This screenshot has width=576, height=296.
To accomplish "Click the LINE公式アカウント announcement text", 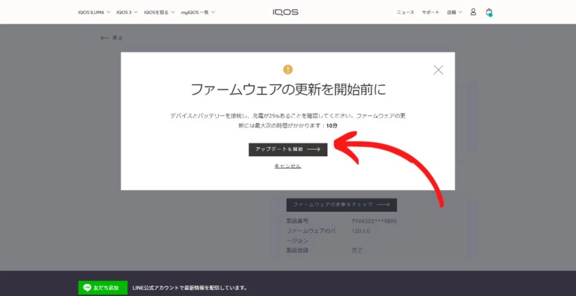I will coord(190,288).
